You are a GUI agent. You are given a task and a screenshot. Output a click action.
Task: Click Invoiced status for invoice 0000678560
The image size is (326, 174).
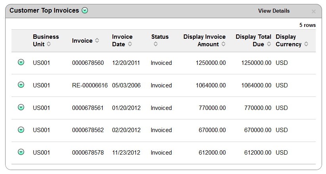(x=161, y=63)
